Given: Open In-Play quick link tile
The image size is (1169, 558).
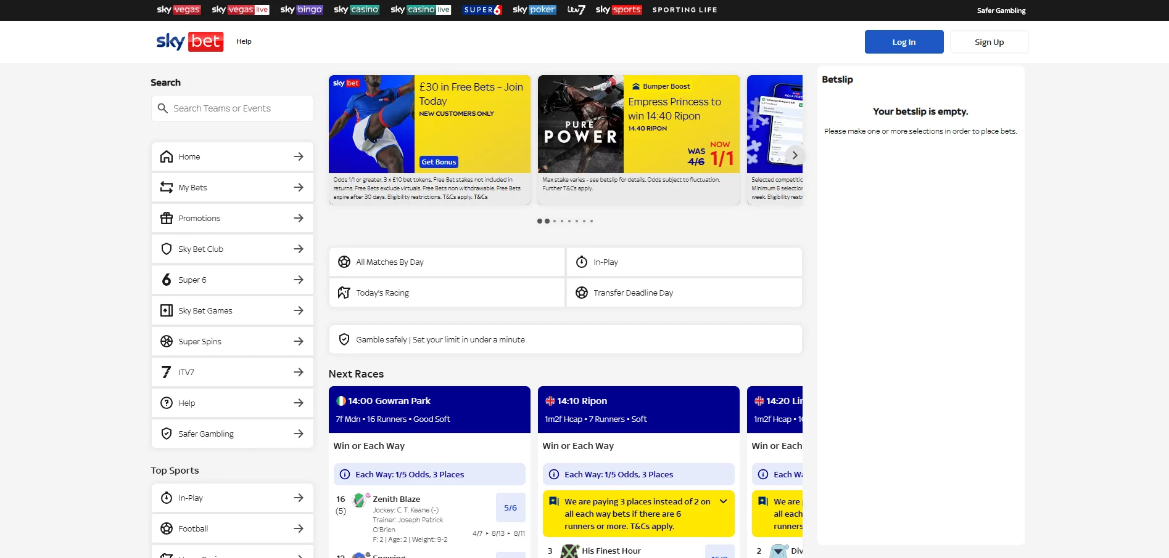Looking at the screenshot, I should [684, 262].
